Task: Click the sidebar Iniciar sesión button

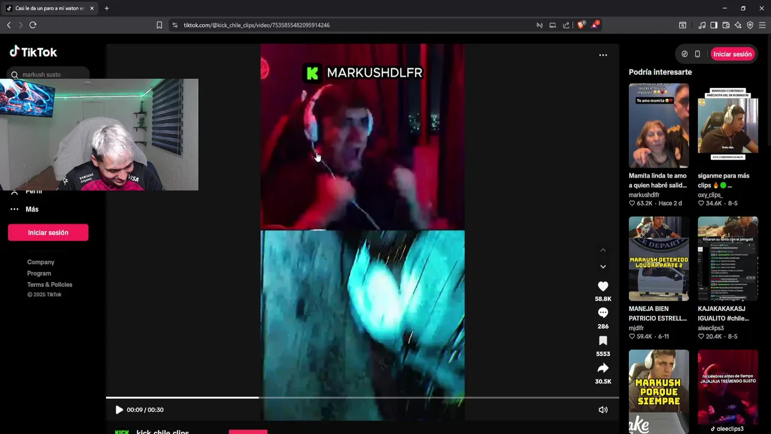Action: 48,233
